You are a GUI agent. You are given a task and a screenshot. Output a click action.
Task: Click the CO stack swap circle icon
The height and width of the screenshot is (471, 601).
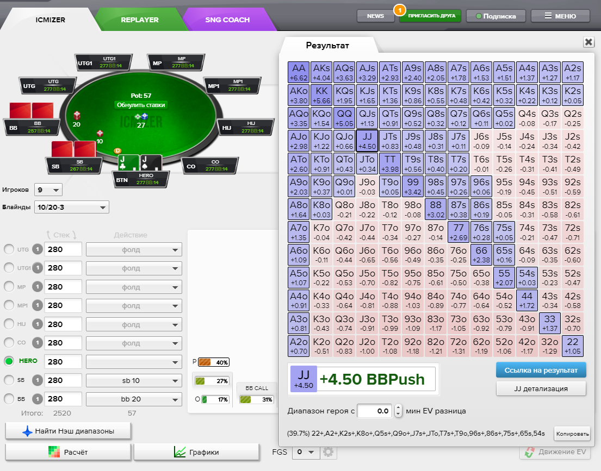tap(37, 343)
